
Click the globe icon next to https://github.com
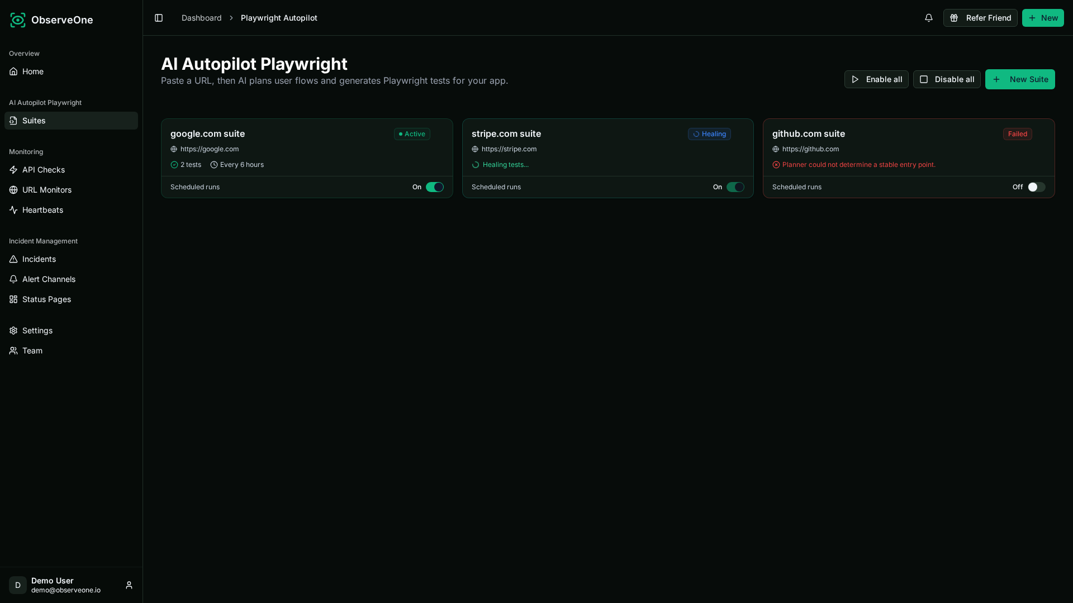776,149
